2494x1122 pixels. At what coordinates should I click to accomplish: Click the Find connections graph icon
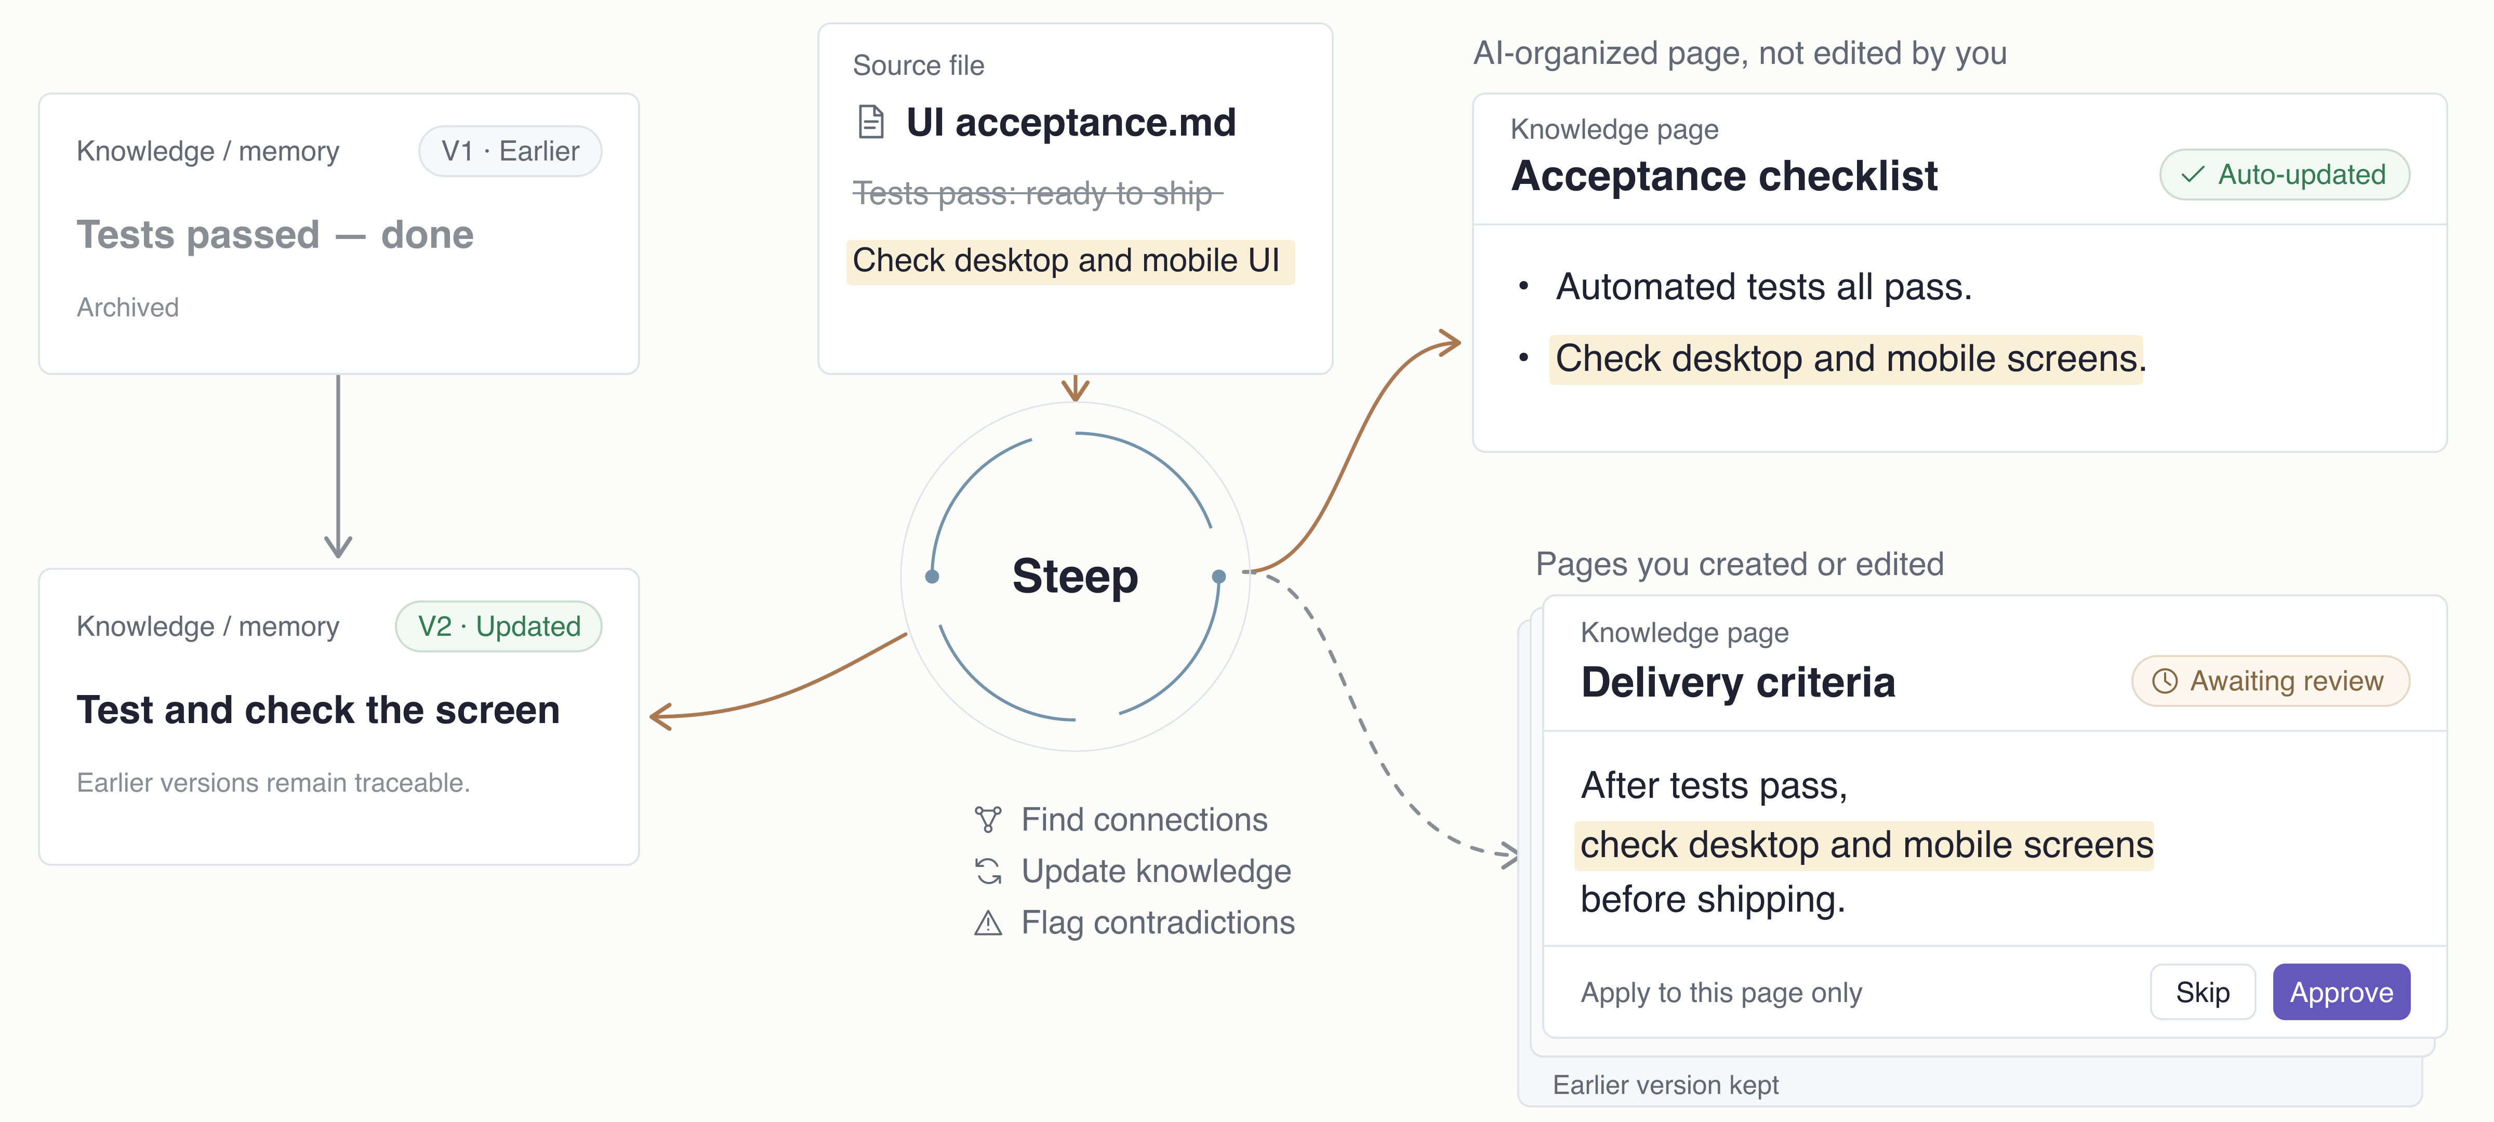[x=988, y=820]
